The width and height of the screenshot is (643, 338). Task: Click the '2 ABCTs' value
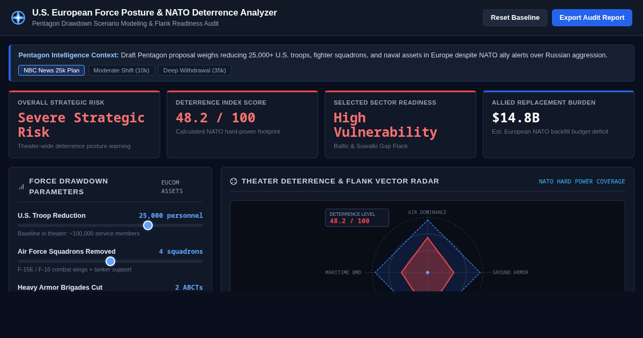click(189, 288)
